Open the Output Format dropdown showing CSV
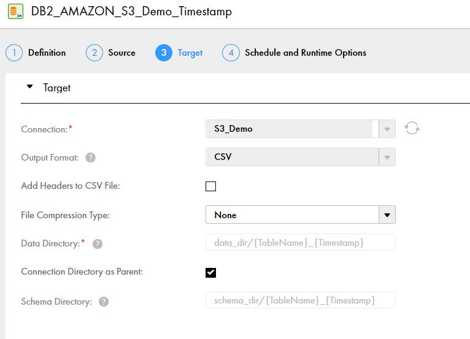 [x=301, y=157]
